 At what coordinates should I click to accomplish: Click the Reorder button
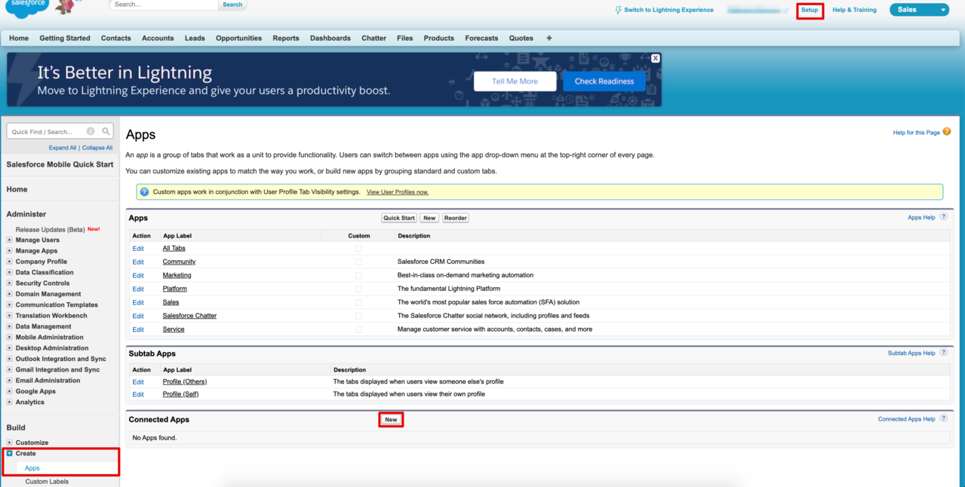tap(455, 218)
